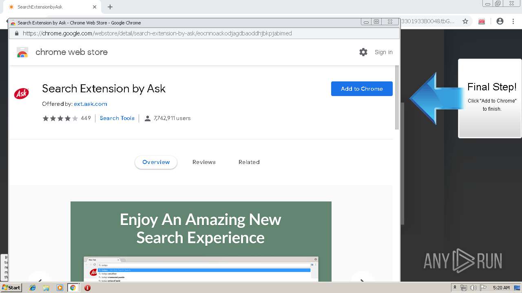Click the Ask extension logo

tap(21, 94)
